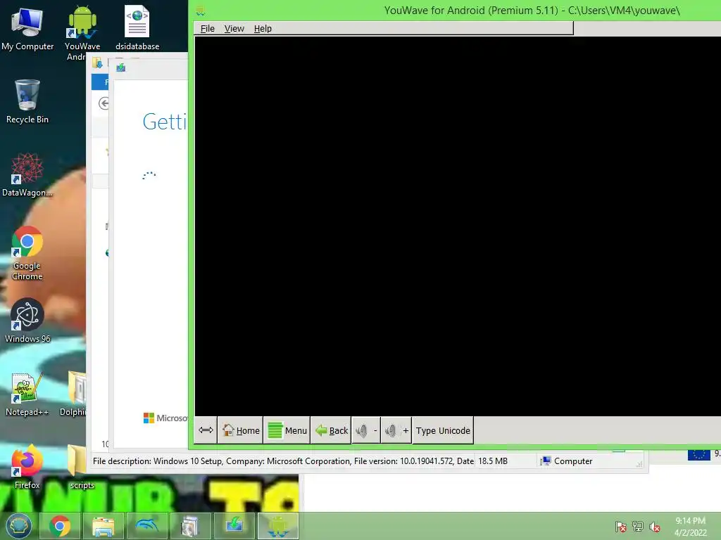Select the Windows 96 desktop shortcut

(x=27, y=321)
